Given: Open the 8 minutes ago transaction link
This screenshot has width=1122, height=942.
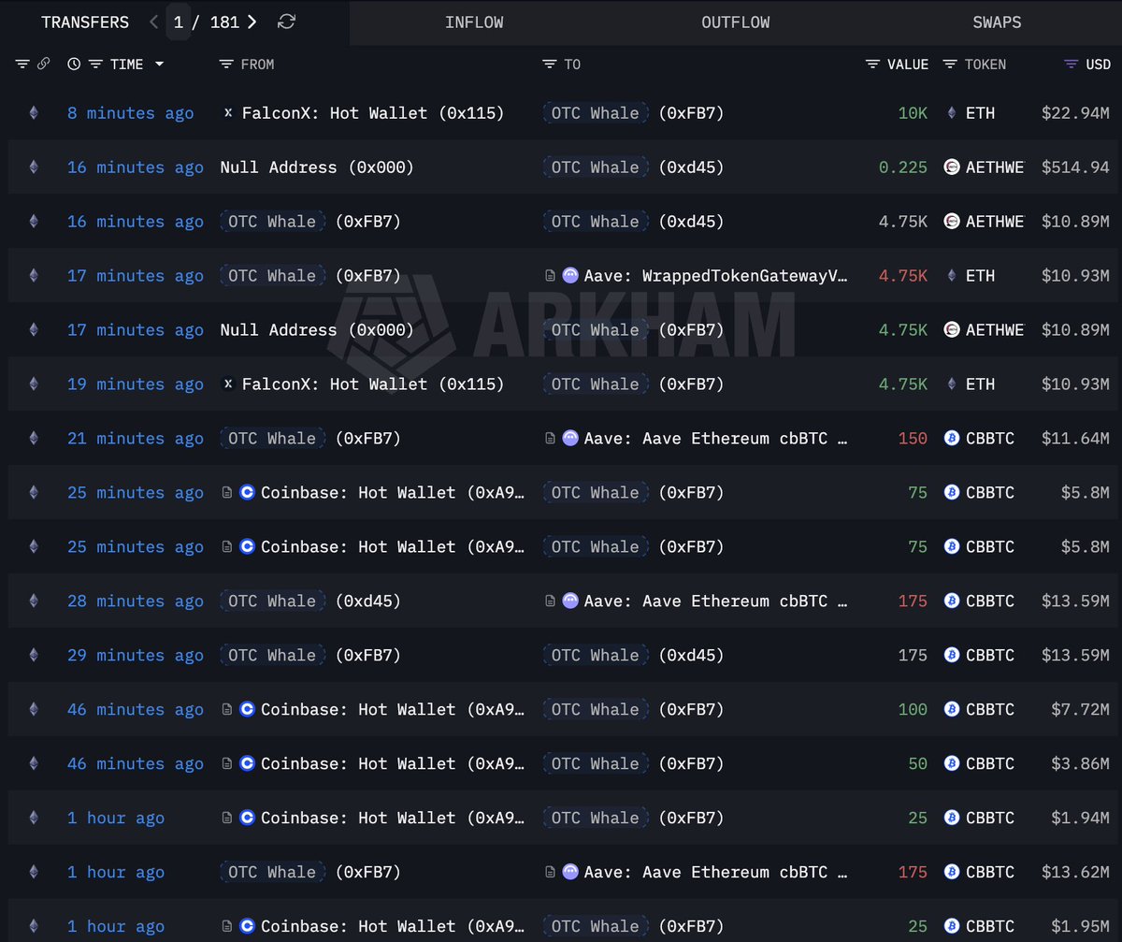Looking at the screenshot, I should pos(131,113).
